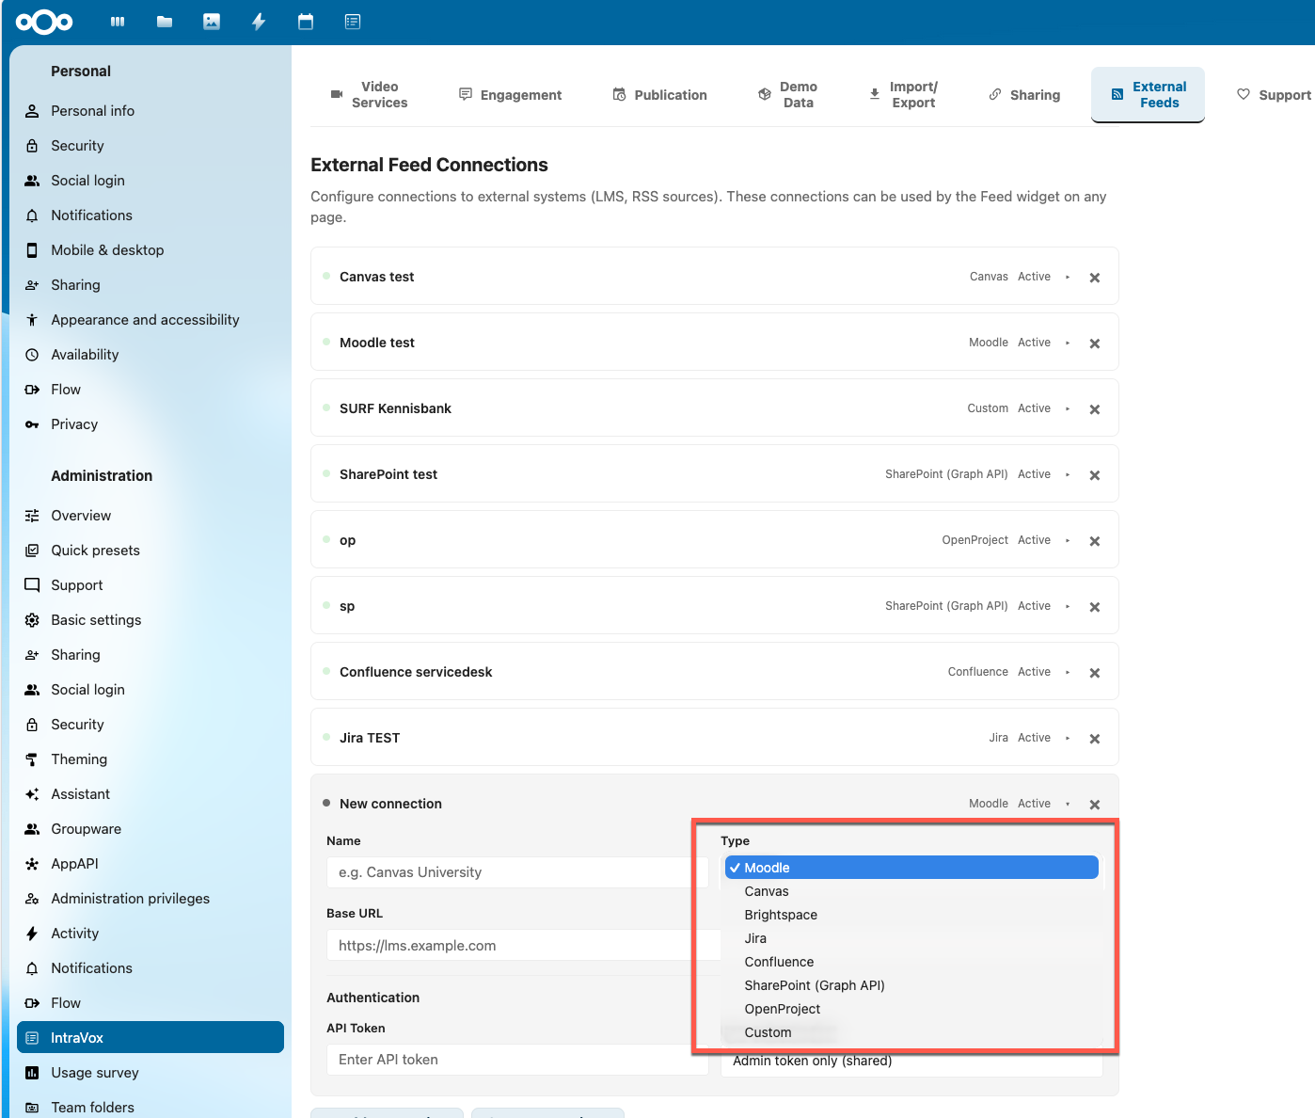Choose Jira in the Type dropdown
The width and height of the screenshot is (1315, 1118).
tap(911, 938)
